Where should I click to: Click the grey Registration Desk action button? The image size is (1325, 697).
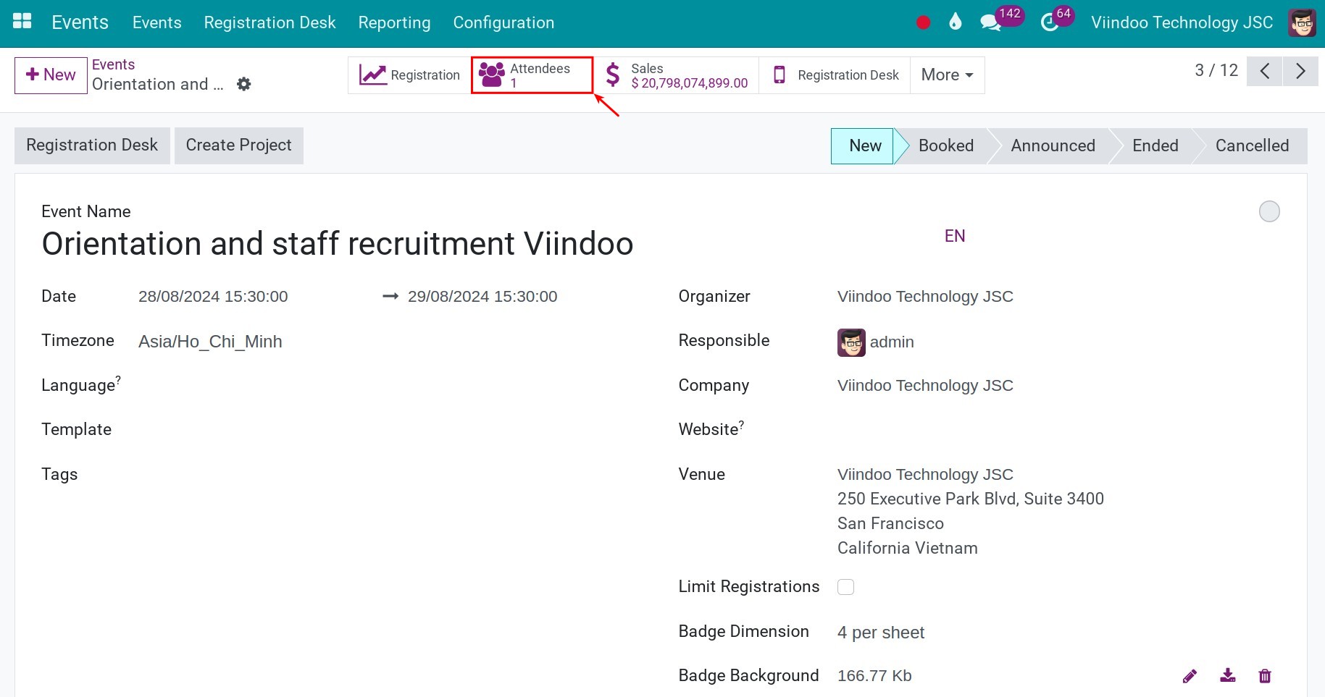click(x=92, y=145)
